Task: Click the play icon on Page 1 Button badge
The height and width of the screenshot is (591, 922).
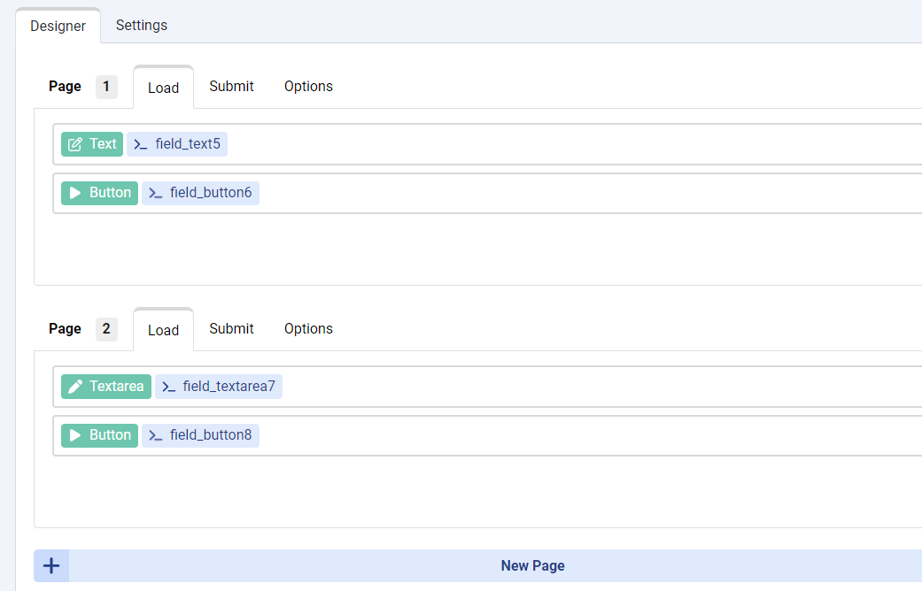Action: point(75,193)
